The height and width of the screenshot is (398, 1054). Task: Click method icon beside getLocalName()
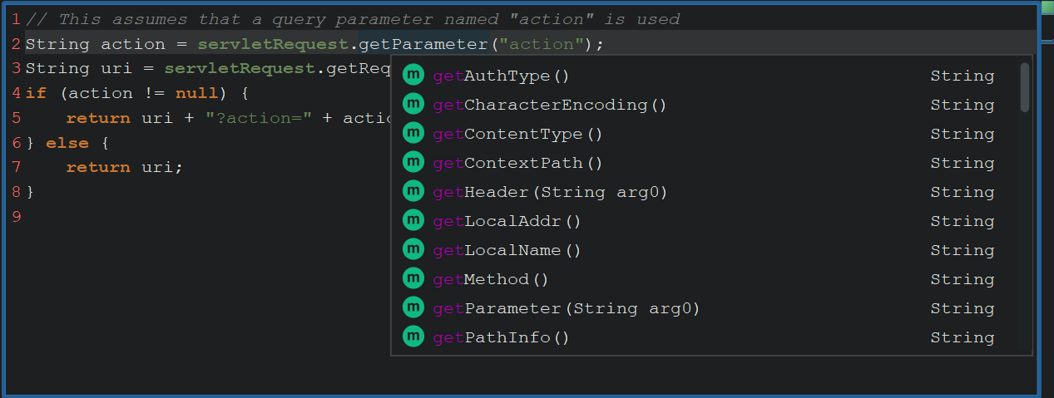point(413,249)
